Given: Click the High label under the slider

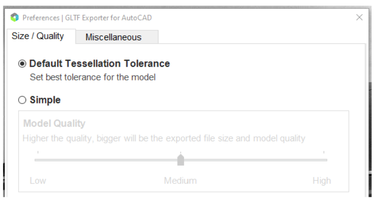Looking at the screenshot, I should tap(321, 181).
